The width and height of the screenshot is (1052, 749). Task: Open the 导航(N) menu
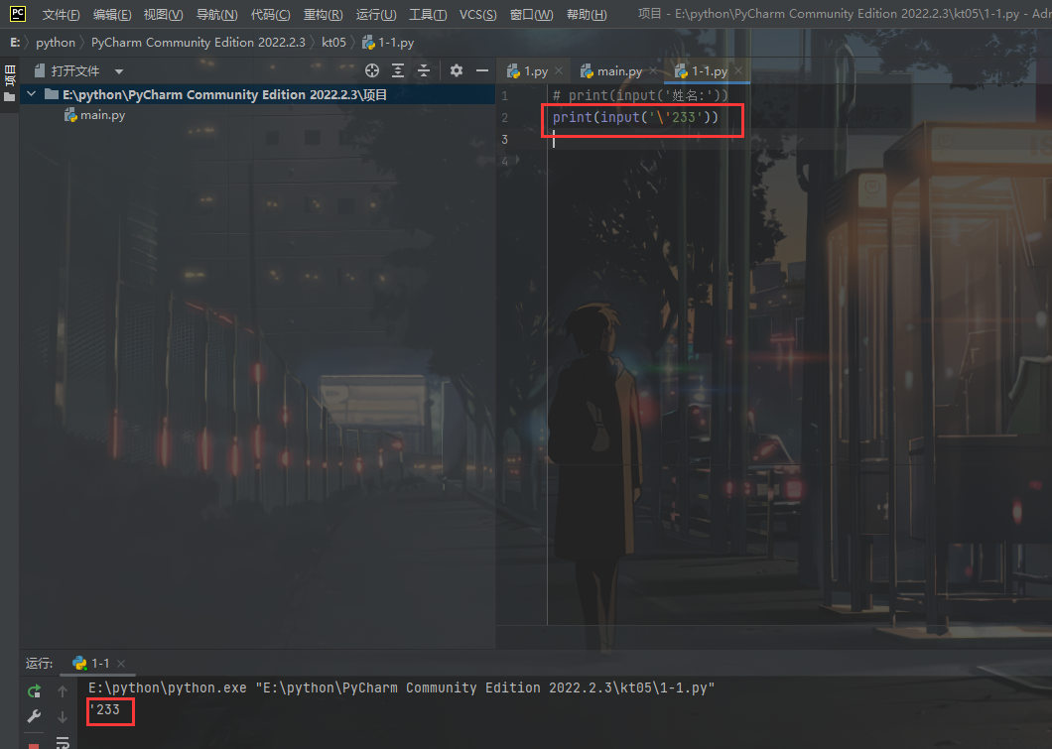pos(216,14)
